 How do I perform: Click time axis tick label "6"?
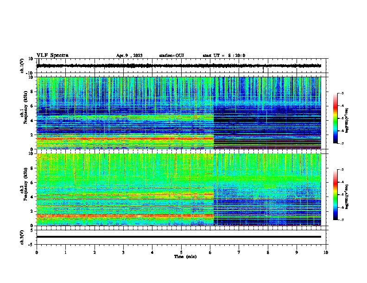pyautogui.click(x=210, y=252)
